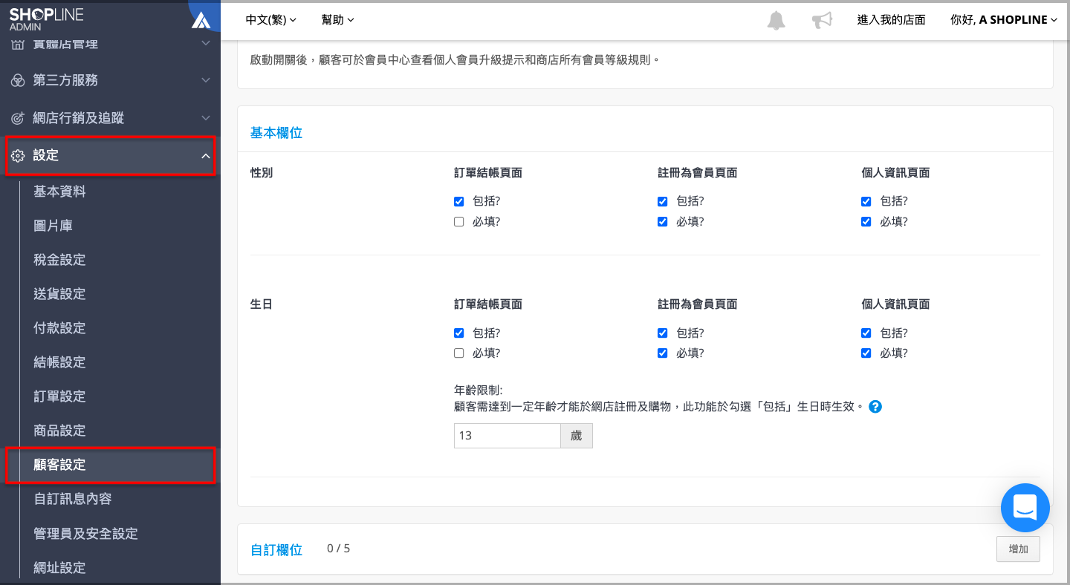Click the age limit help question icon
1070x585 pixels.
click(875, 407)
